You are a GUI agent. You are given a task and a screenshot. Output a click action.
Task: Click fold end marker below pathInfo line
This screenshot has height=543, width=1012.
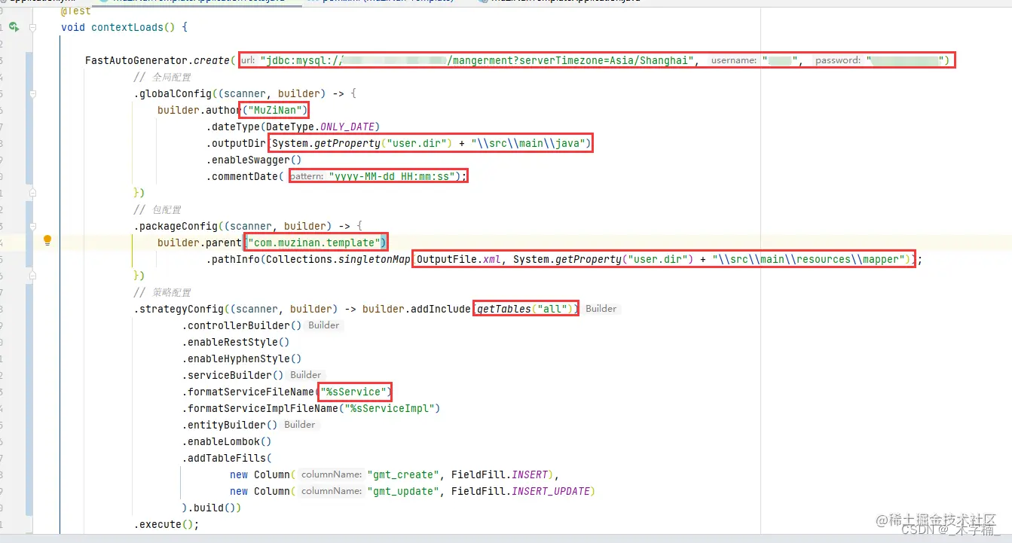[x=32, y=276]
